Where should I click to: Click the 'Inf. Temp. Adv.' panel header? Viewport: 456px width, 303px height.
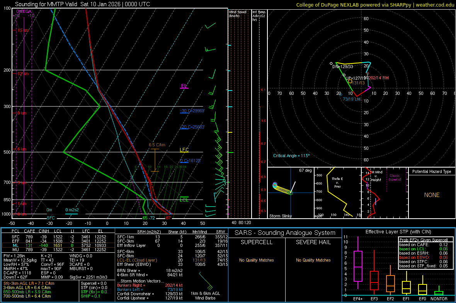(259, 16)
